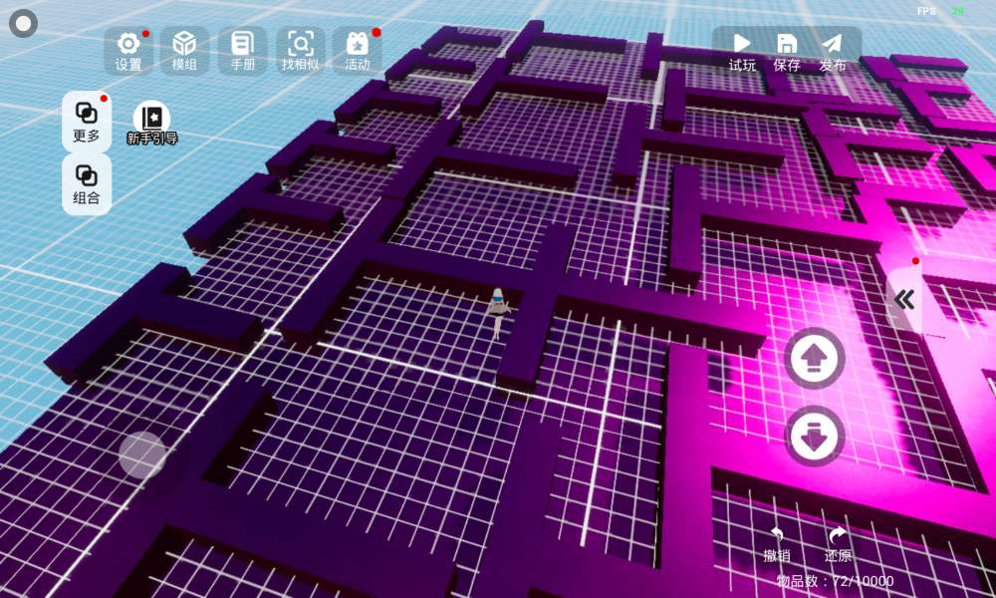The image size is (996, 598).
Task: Open the 设置 settings gear
Action: [x=128, y=51]
